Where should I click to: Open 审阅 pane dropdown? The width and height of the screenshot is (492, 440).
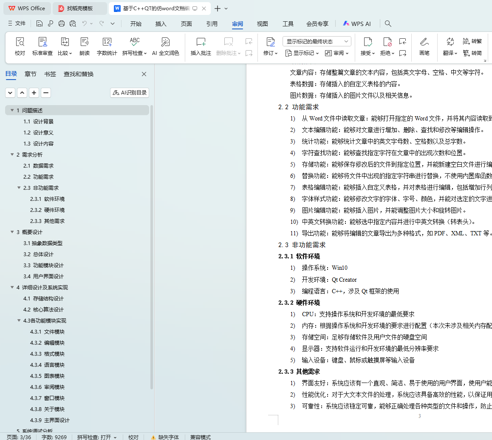336,53
